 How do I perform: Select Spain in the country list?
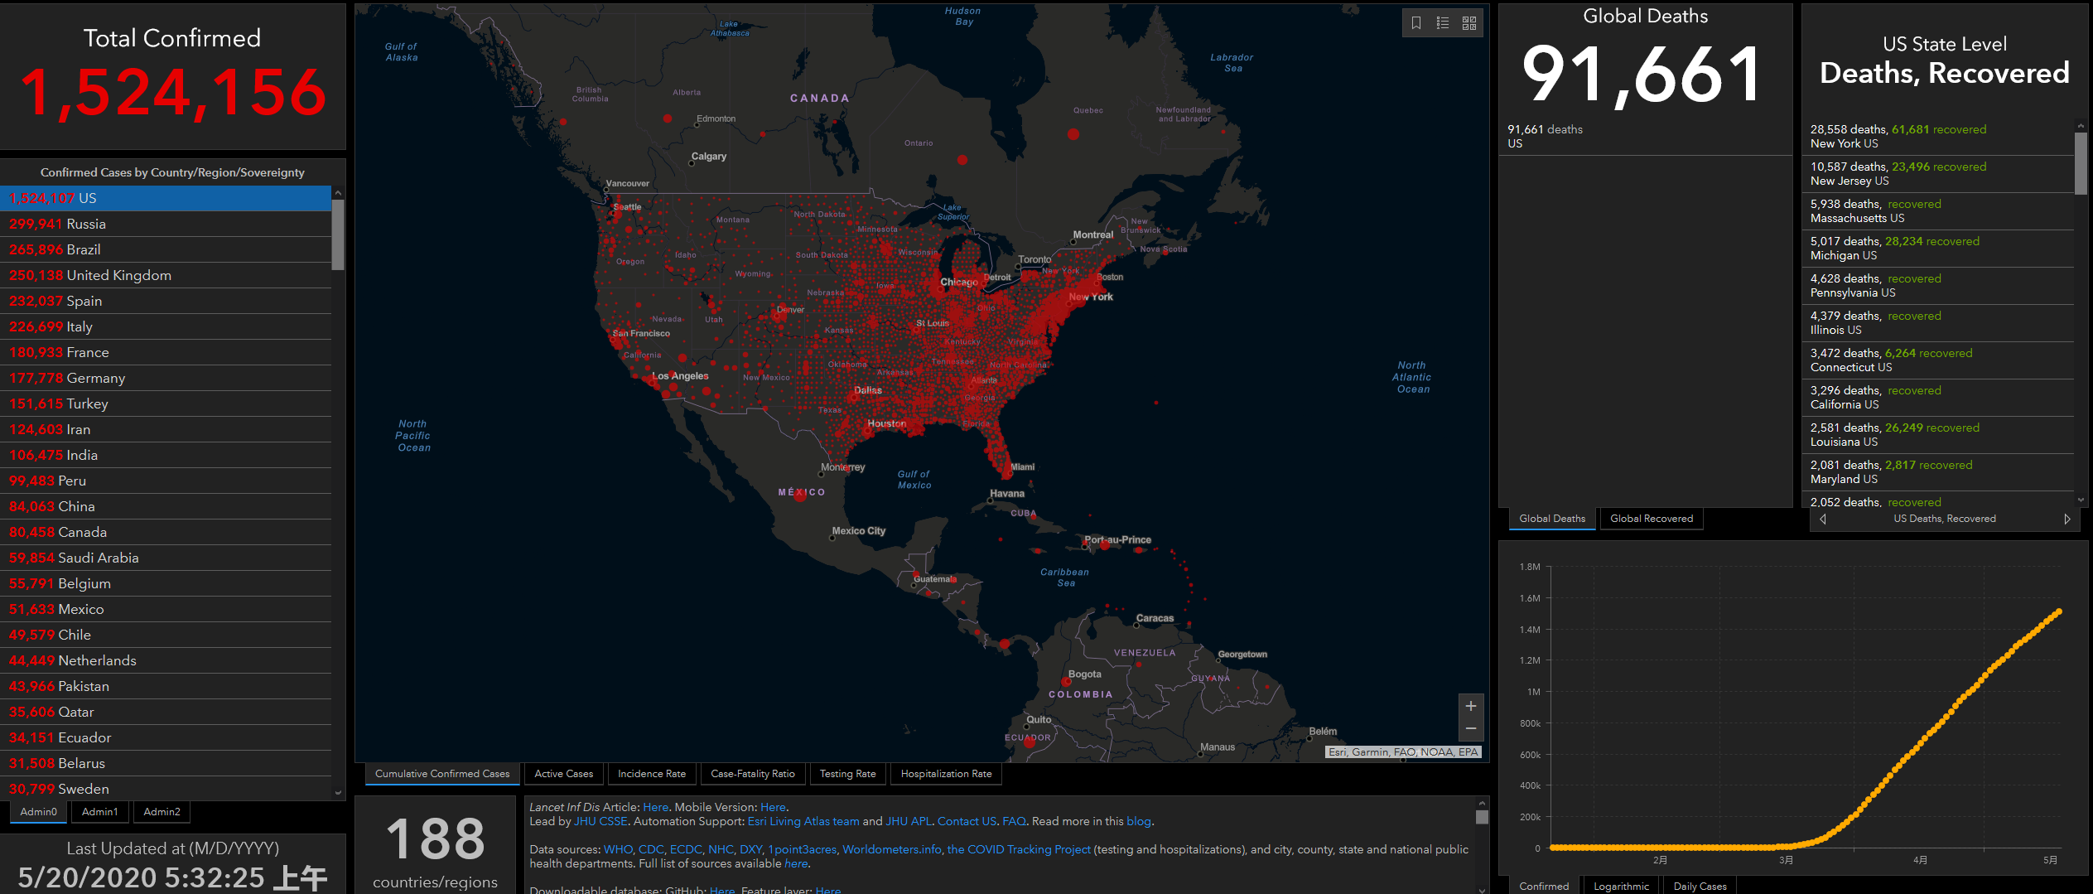coord(166,301)
